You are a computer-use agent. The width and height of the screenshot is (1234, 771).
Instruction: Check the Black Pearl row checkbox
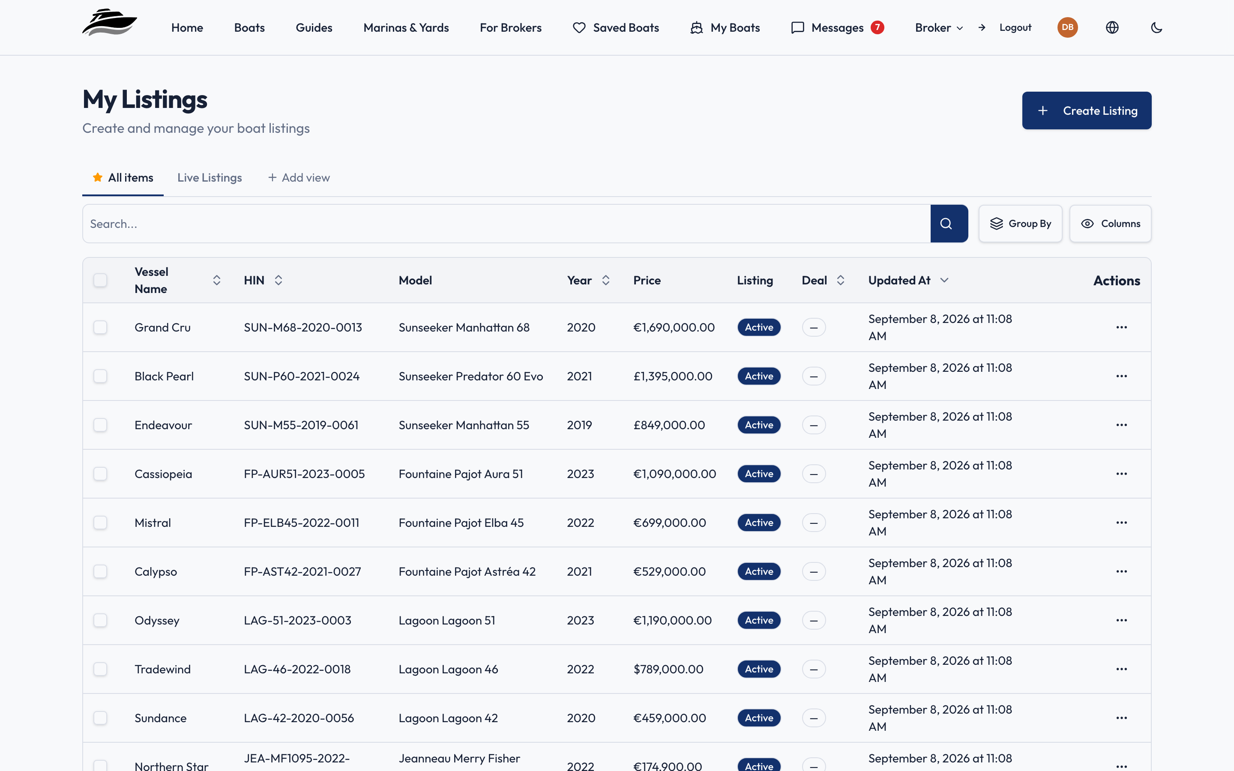tap(100, 377)
